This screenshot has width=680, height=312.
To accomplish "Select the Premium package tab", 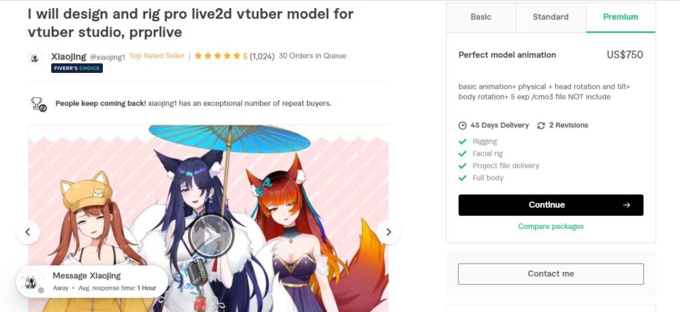I will coord(621,17).
